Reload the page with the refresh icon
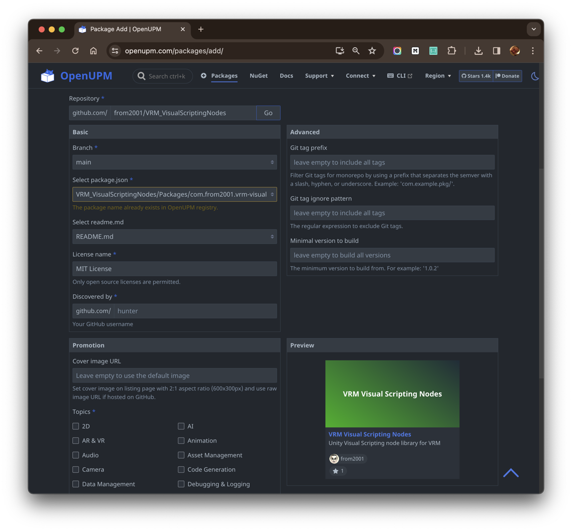 pyautogui.click(x=75, y=51)
